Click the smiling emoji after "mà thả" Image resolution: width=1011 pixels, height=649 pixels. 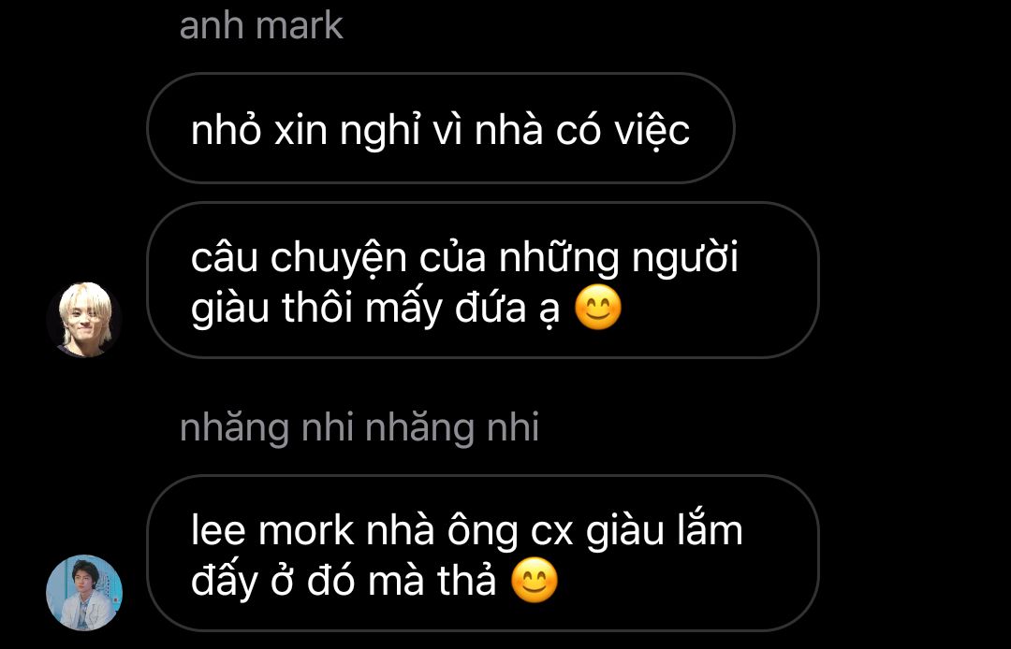tap(535, 580)
